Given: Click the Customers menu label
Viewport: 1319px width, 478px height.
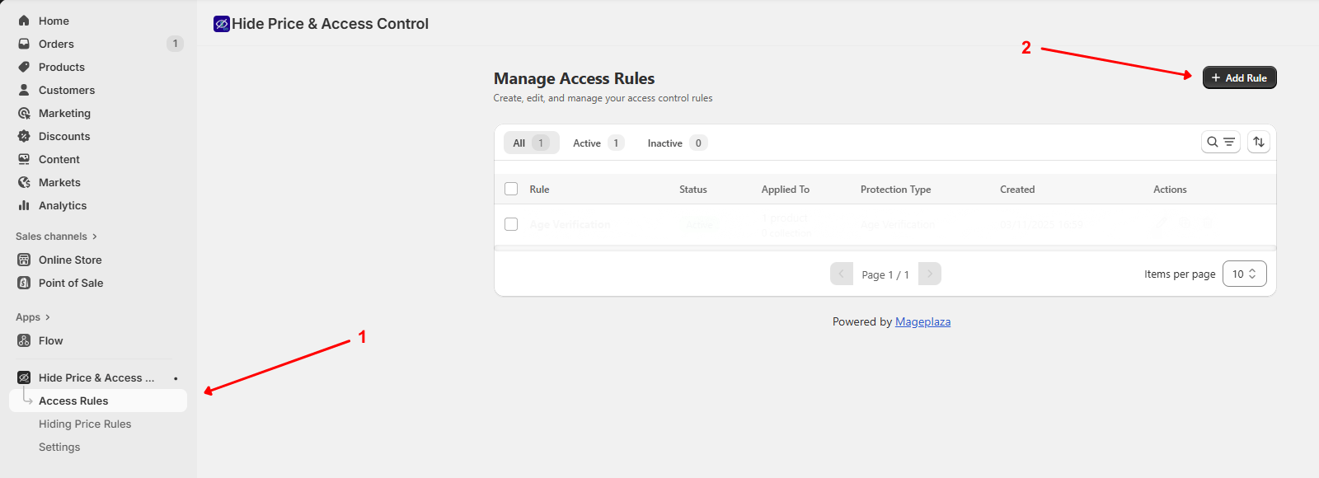Looking at the screenshot, I should [x=67, y=90].
